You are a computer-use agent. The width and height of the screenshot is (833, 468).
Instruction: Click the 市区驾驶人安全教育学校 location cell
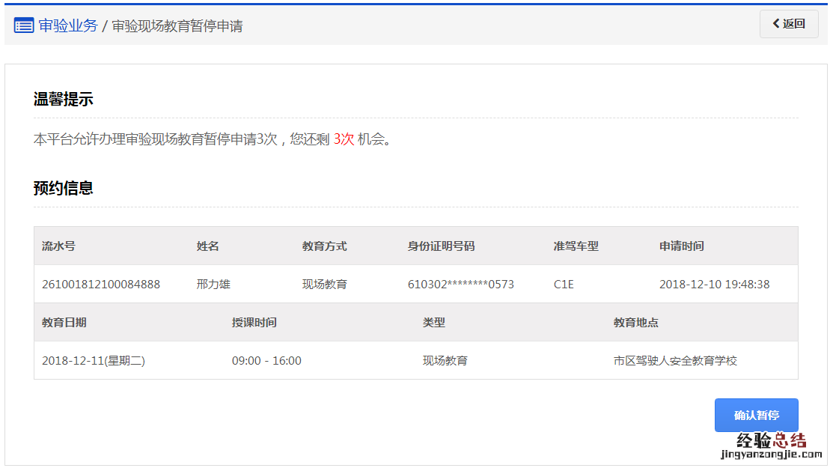675,361
